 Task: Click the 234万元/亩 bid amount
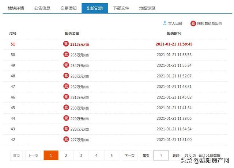pyautogui.click(x=80, y=65)
